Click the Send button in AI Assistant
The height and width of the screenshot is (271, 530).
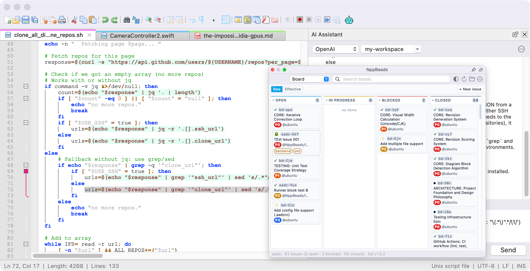click(x=508, y=250)
